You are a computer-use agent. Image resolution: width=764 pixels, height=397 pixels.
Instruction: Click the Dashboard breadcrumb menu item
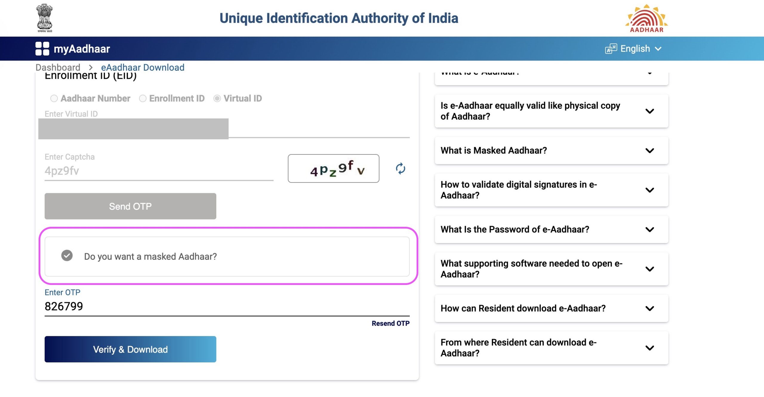pos(57,67)
